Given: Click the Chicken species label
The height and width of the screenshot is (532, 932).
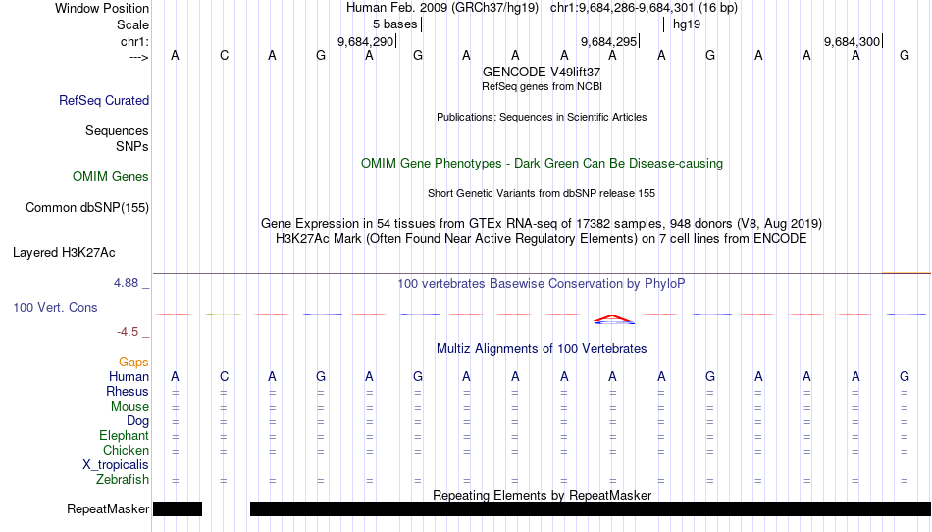Looking at the screenshot, I should 126,450.
